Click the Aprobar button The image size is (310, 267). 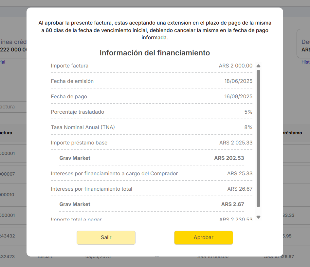(x=203, y=238)
